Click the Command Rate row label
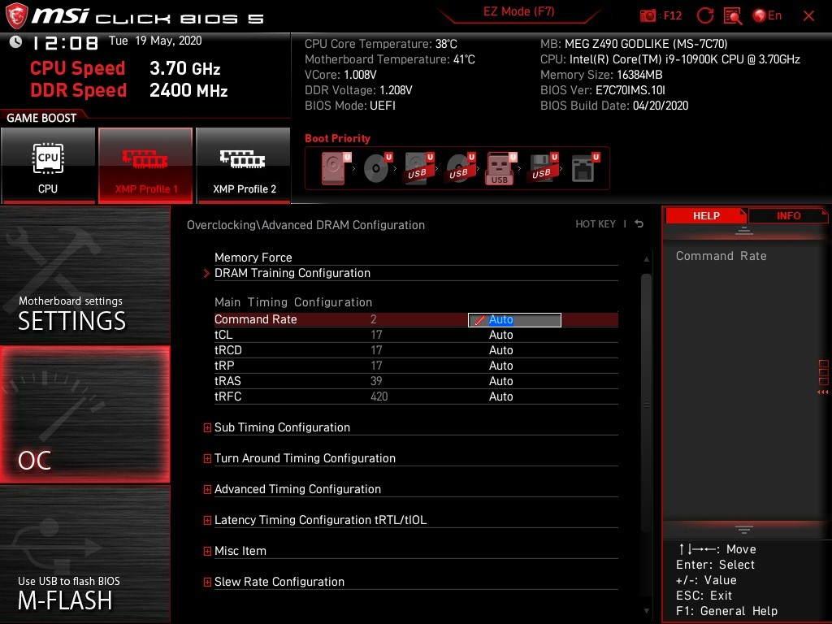 pos(255,319)
